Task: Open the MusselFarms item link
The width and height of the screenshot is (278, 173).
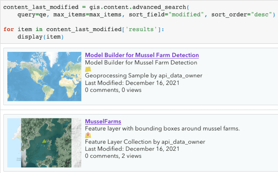Action: pos(103,121)
